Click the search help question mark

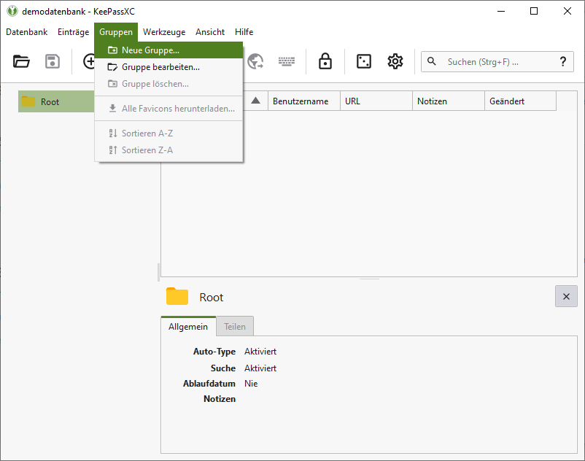(x=562, y=62)
